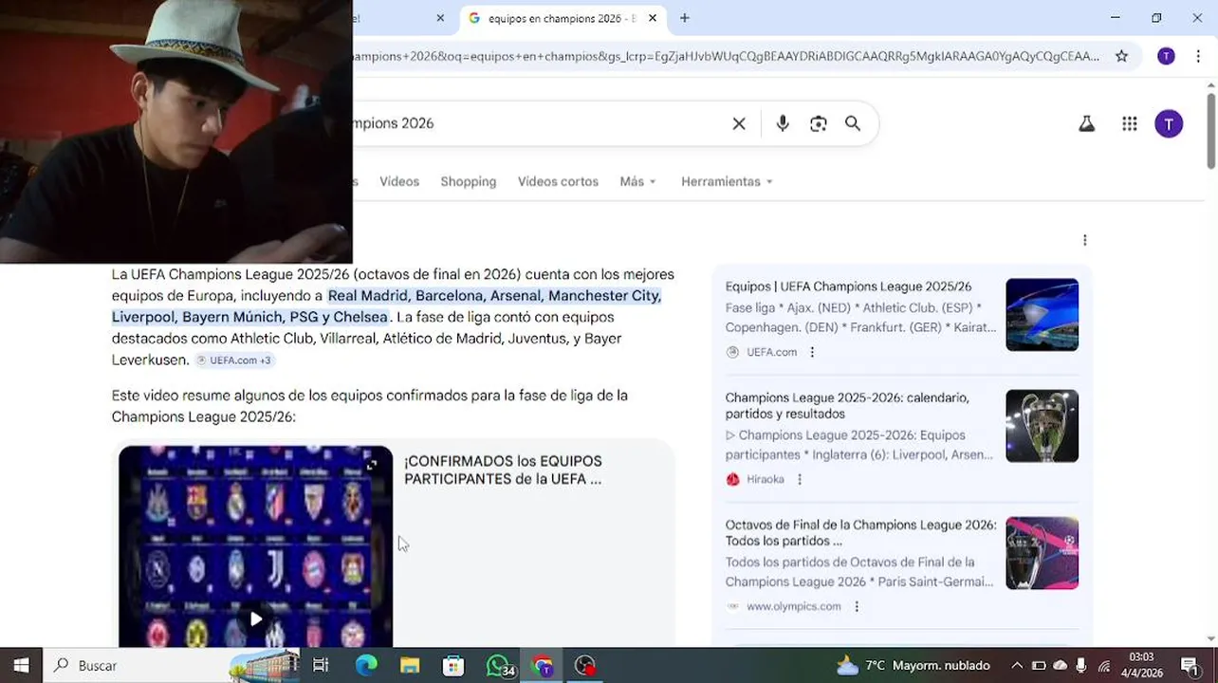The height and width of the screenshot is (683, 1218).
Task: Open options for the Hiraoka result
Action: point(799,479)
